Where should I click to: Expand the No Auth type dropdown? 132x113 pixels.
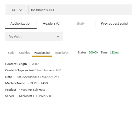coord(34,36)
